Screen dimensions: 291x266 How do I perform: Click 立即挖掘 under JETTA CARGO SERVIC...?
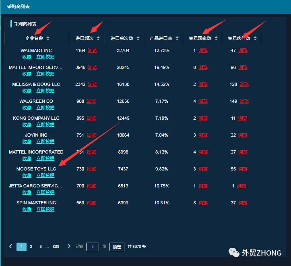pyautogui.click(x=45, y=192)
